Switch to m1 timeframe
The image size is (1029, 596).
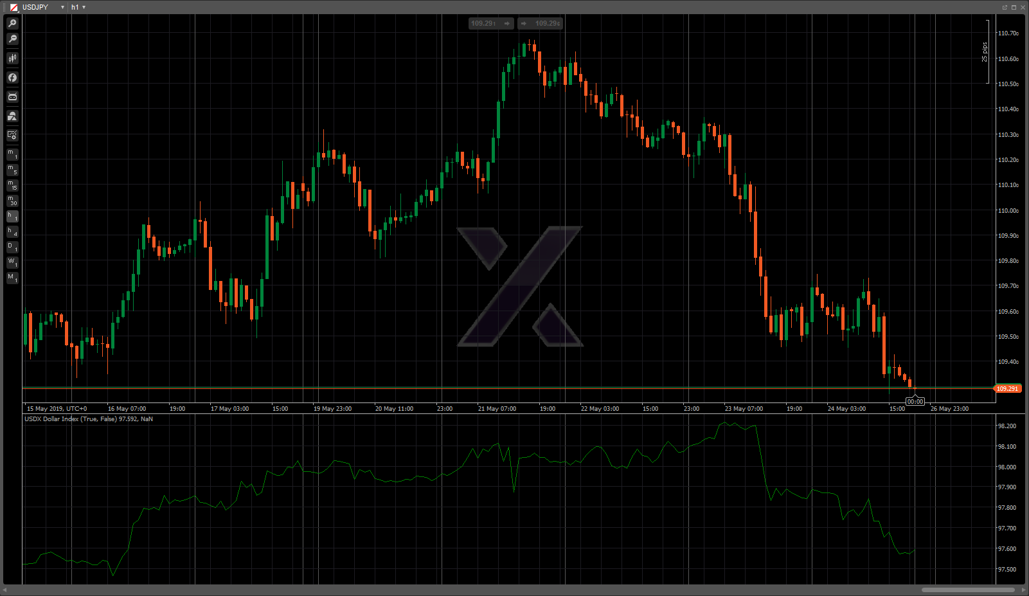click(12, 154)
